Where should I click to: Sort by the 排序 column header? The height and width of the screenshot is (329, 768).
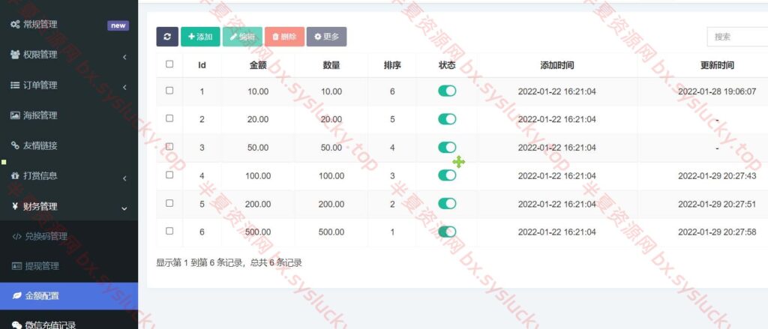point(392,65)
